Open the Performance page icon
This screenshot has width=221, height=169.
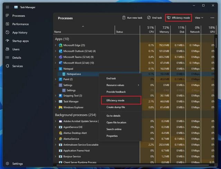(x=8, y=24)
